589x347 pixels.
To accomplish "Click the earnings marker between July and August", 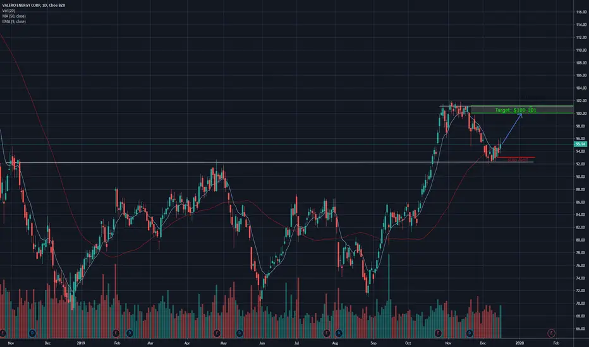I will [x=327, y=333].
